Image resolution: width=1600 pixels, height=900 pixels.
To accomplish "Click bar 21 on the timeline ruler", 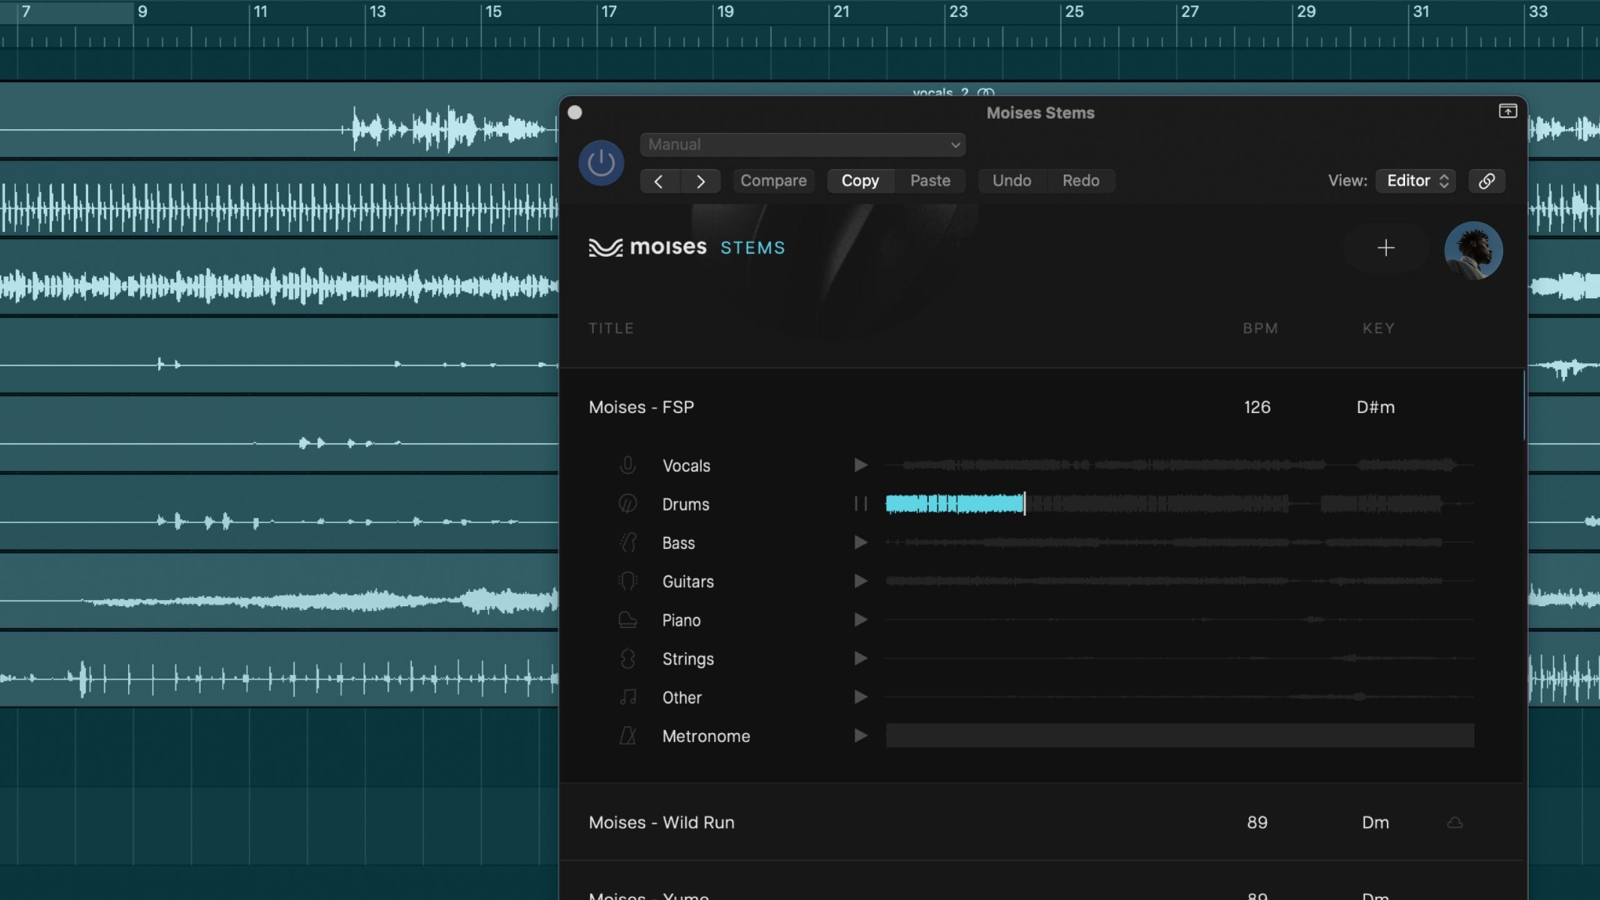I will (x=841, y=12).
